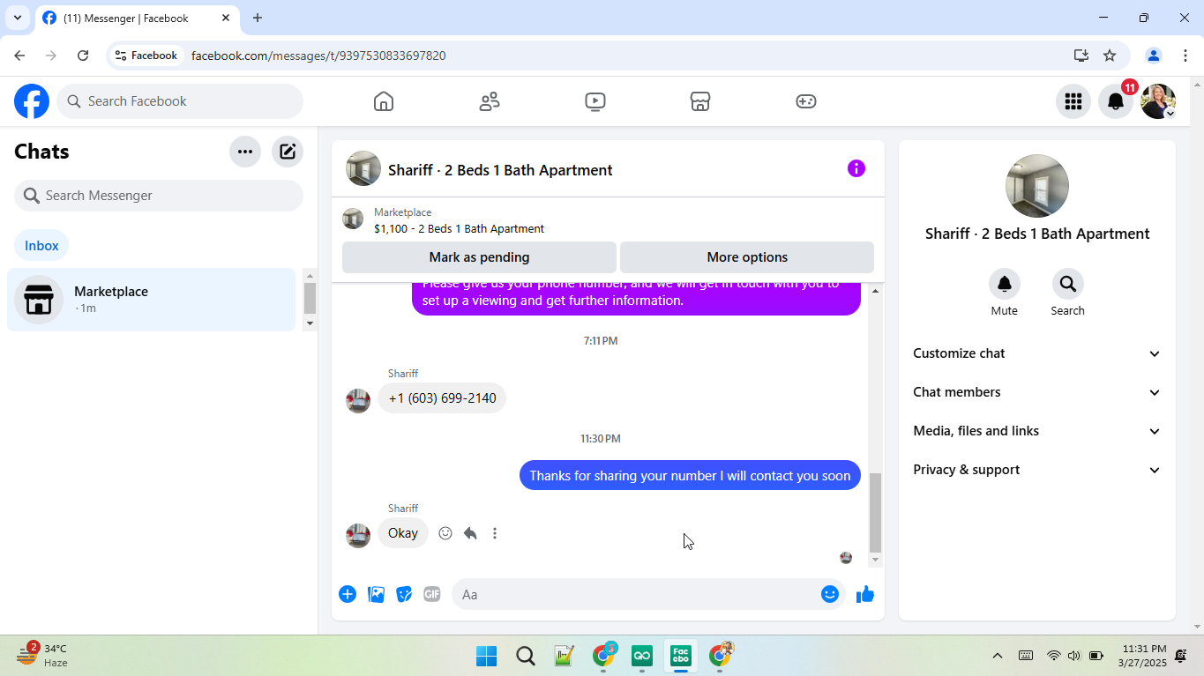
Task: Bookmark this page with star icon
Action: (1110, 56)
